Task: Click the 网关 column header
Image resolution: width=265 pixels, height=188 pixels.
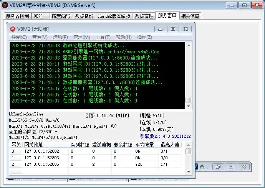Action: point(16,145)
